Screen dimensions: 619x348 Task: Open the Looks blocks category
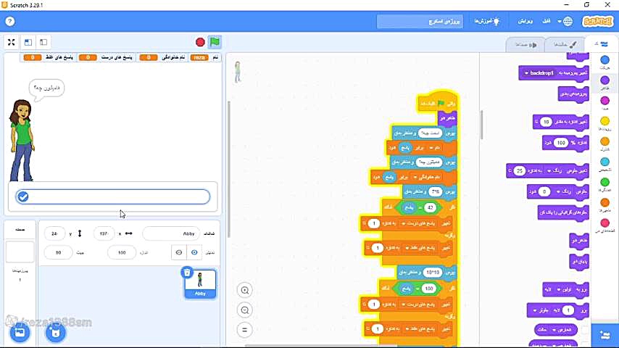tap(605, 83)
